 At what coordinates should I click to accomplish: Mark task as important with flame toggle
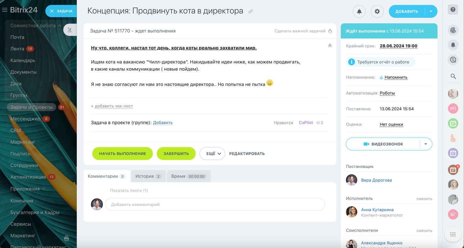coord(330,31)
